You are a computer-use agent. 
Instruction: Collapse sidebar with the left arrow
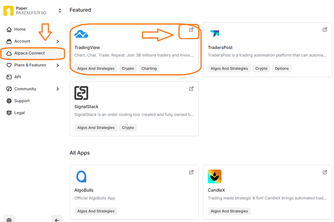[57, 220]
